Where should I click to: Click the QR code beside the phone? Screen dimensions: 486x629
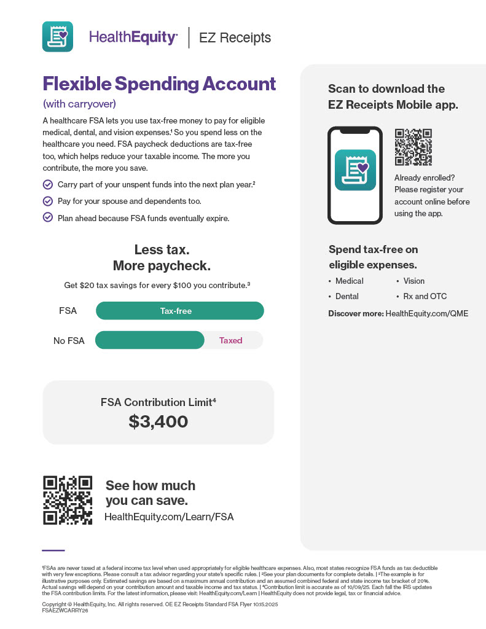(x=413, y=147)
